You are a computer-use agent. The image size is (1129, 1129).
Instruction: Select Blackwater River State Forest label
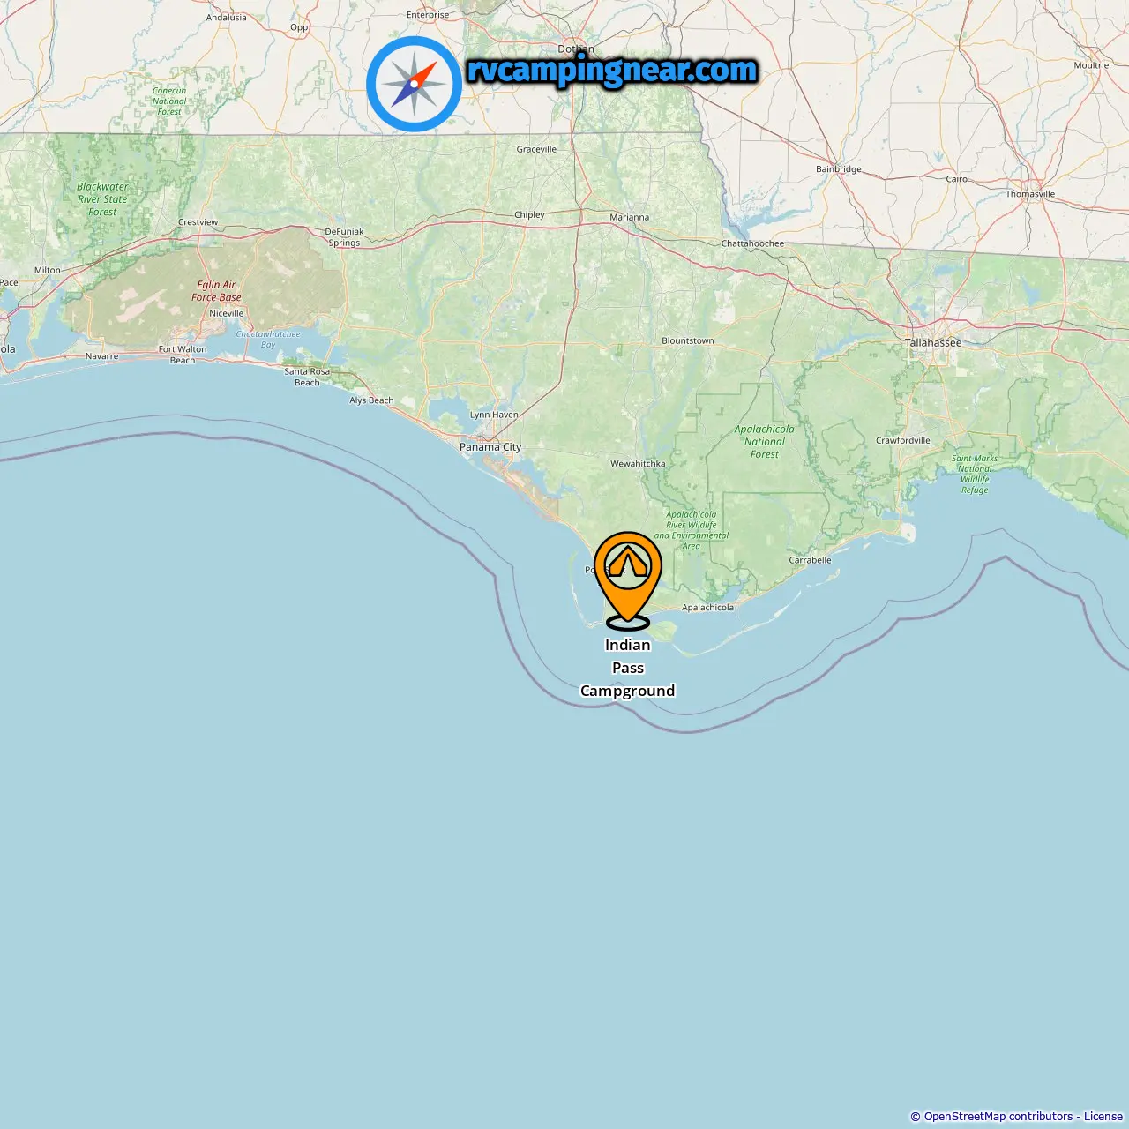click(102, 199)
